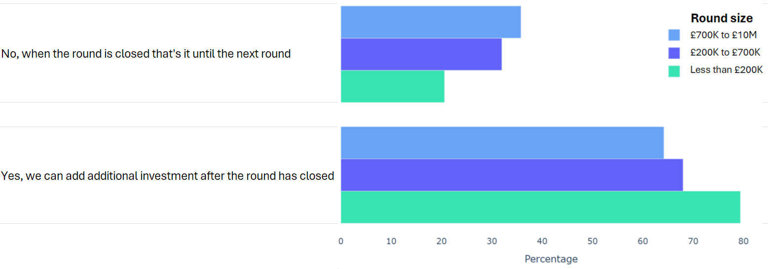
Task: Click the 'Percentage' axis title
Action: (x=551, y=259)
